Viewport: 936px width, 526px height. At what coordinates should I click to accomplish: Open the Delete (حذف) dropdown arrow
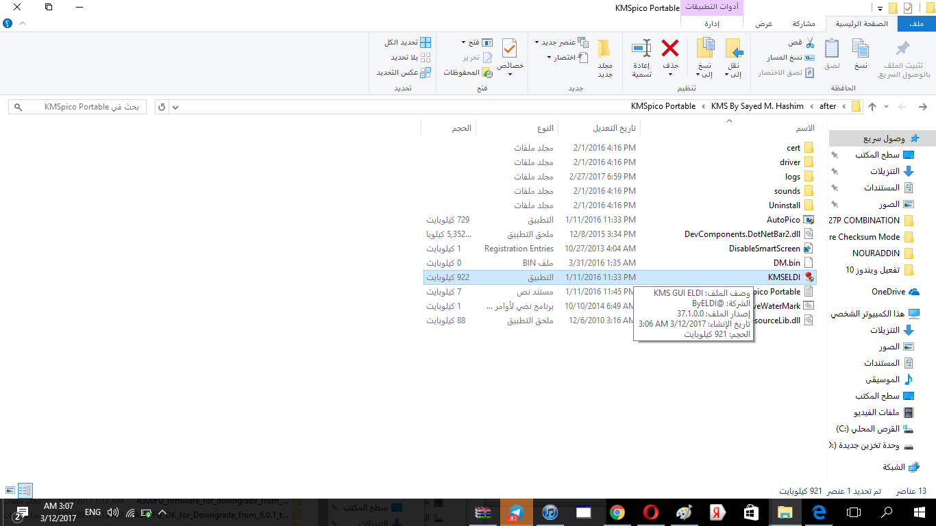click(x=670, y=74)
